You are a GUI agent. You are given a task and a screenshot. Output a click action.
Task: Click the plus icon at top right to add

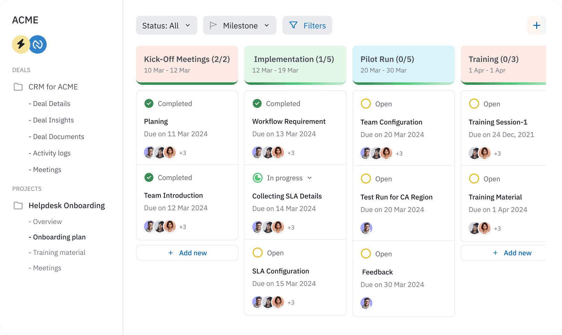coord(537,25)
